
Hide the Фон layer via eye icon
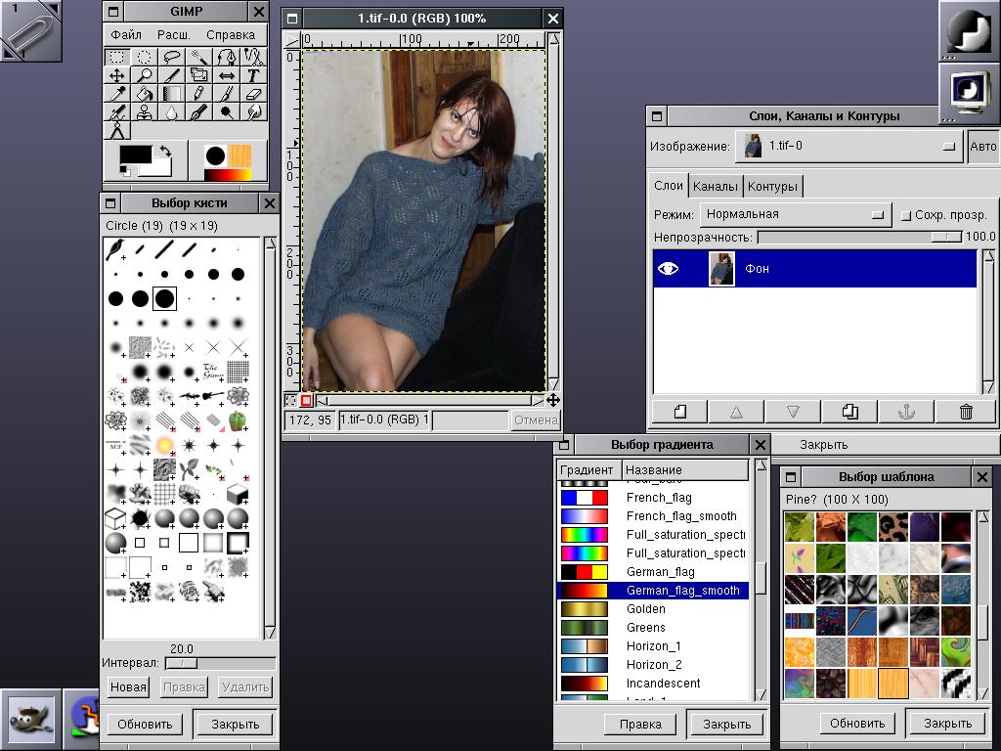tap(668, 269)
